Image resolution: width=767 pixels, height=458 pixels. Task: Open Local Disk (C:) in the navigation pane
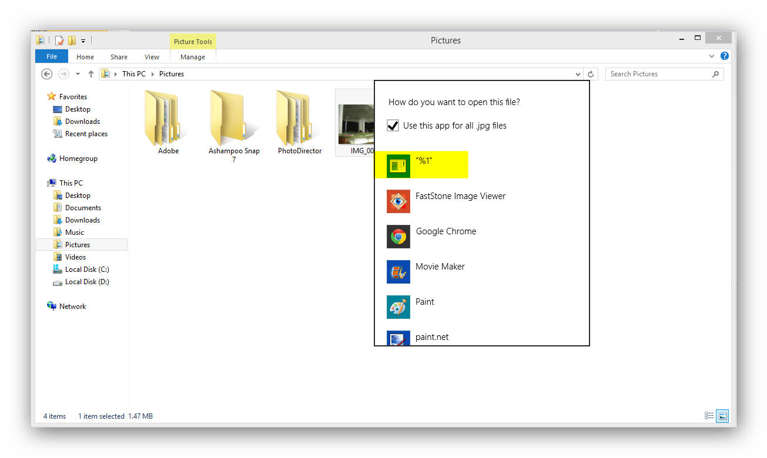click(87, 270)
